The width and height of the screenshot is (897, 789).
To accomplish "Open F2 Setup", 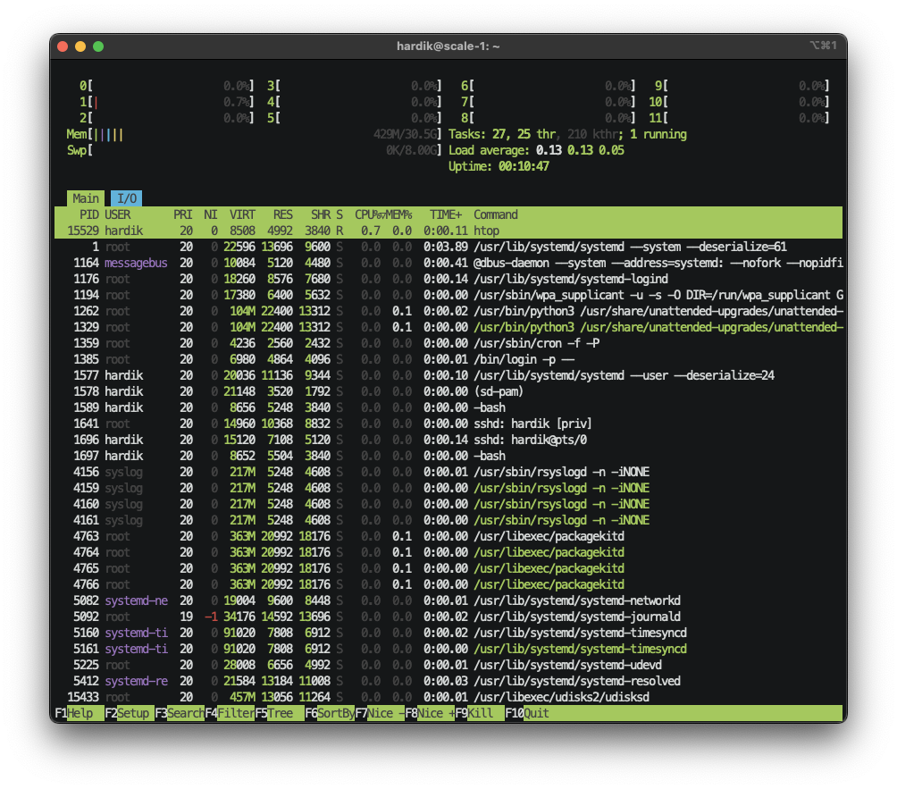I will 130,713.
